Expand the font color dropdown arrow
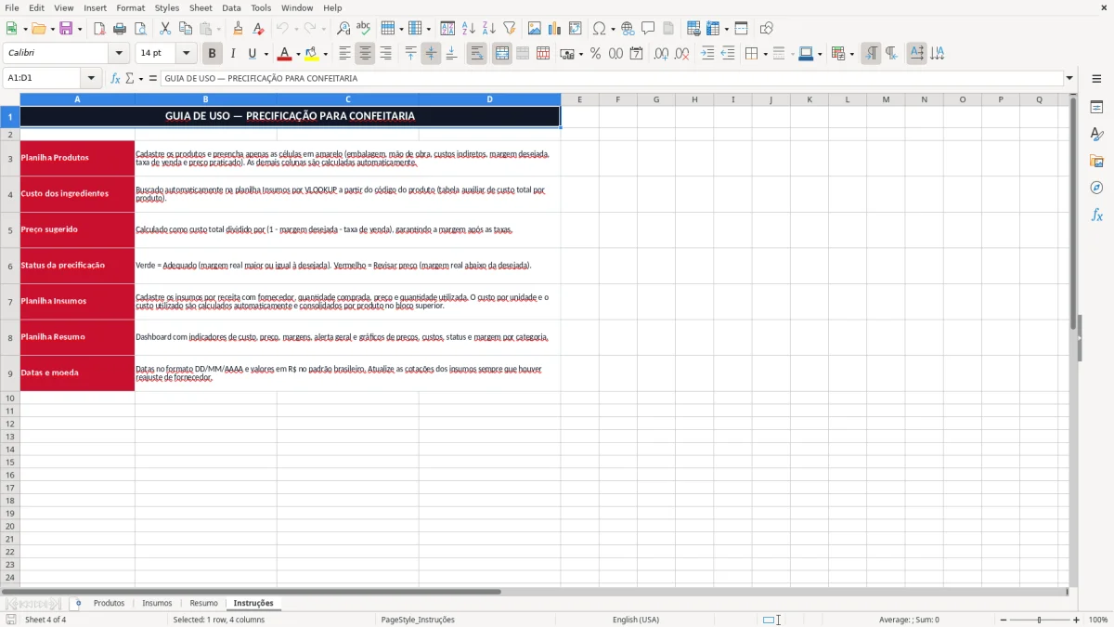 click(298, 55)
